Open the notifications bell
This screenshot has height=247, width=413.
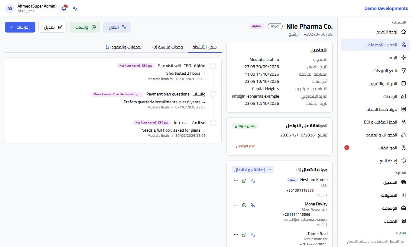tap(64, 8)
